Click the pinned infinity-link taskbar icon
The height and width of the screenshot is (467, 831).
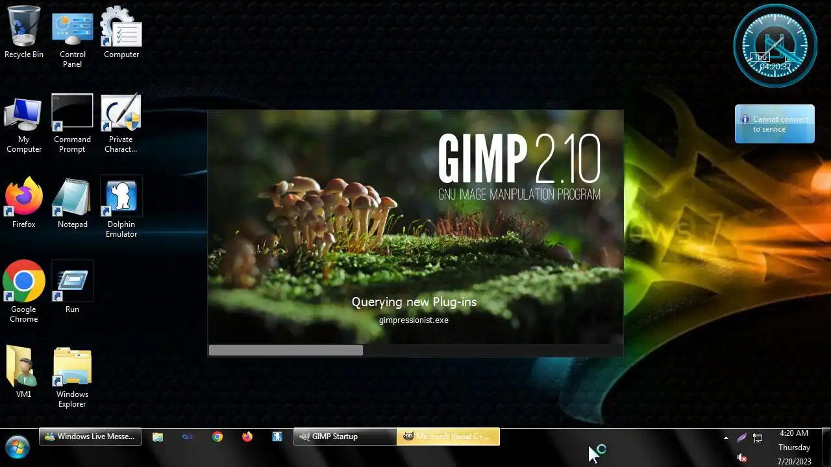click(188, 437)
